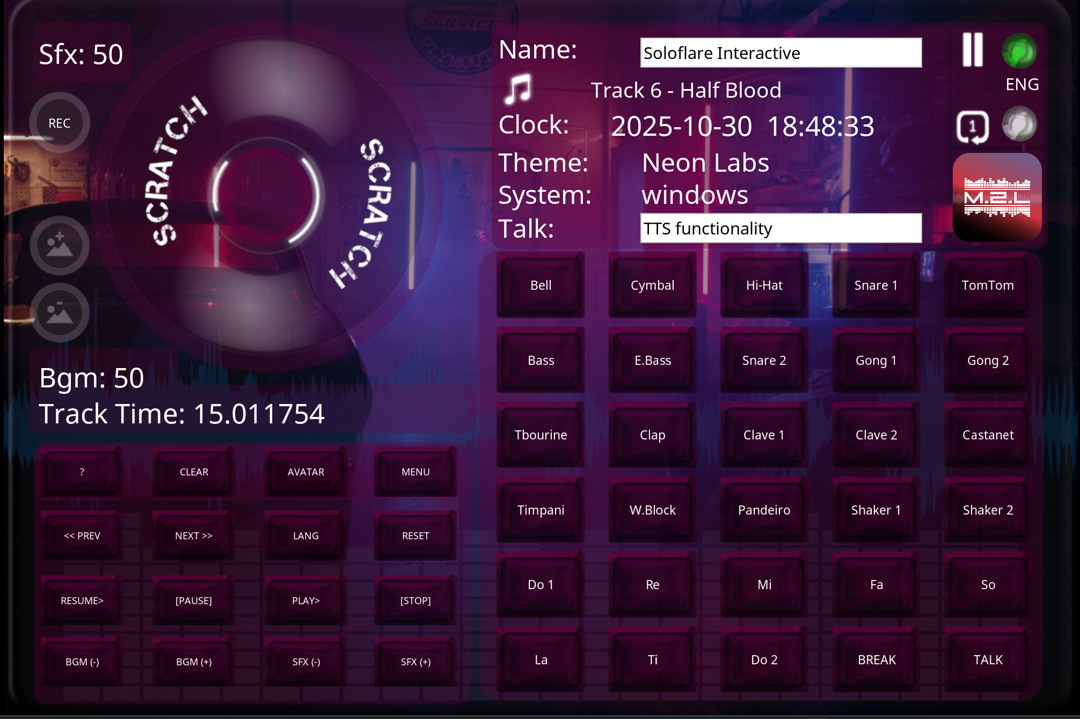Increase volume with BGM (+)
The height and width of the screenshot is (719, 1080).
194,662
